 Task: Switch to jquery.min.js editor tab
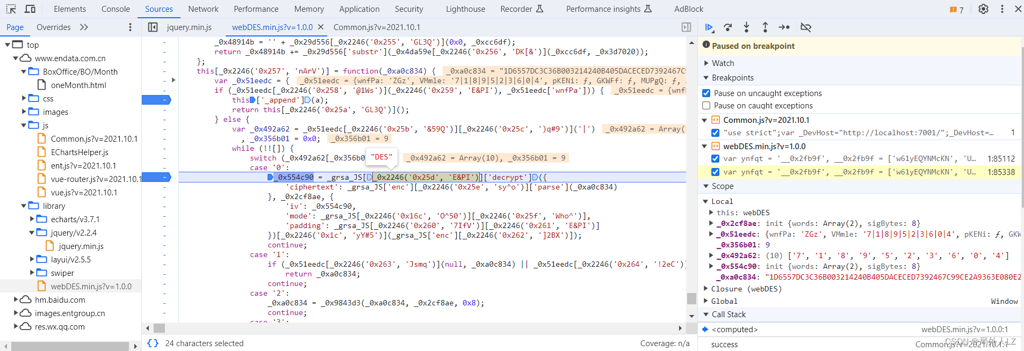coord(189,27)
